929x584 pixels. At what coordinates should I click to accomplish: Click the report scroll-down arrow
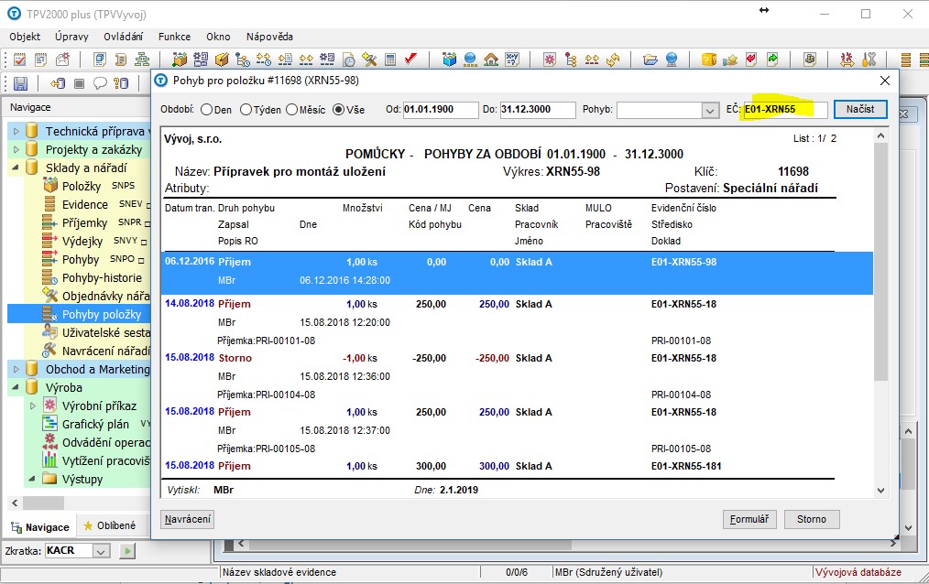(881, 490)
